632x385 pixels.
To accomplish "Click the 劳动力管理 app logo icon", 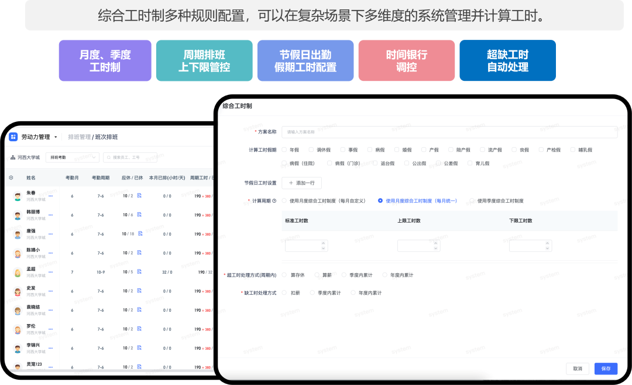I will coord(13,137).
